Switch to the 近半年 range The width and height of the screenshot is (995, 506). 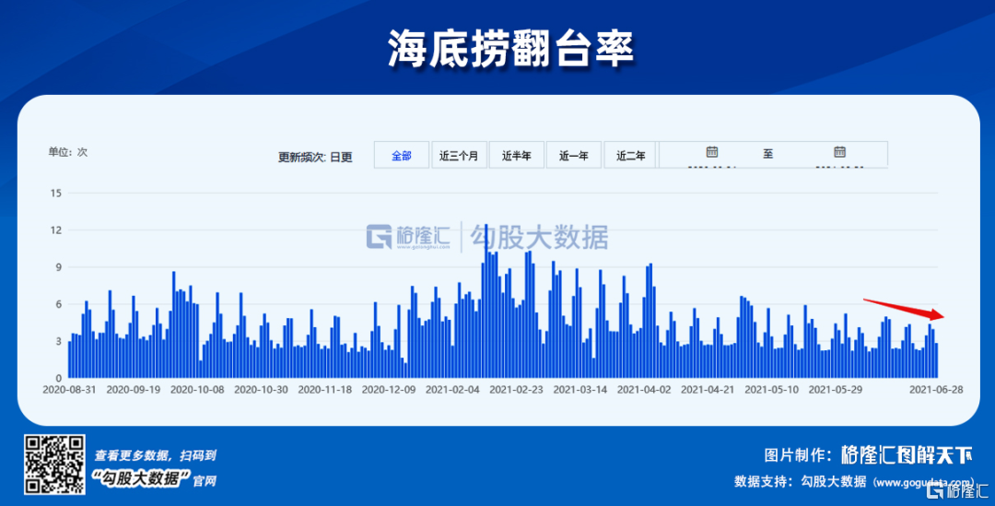point(516,156)
